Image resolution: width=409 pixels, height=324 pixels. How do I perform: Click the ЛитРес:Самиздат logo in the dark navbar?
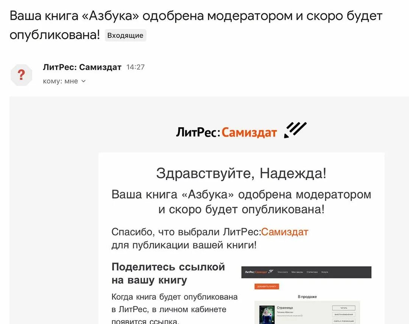pyautogui.click(x=256, y=272)
